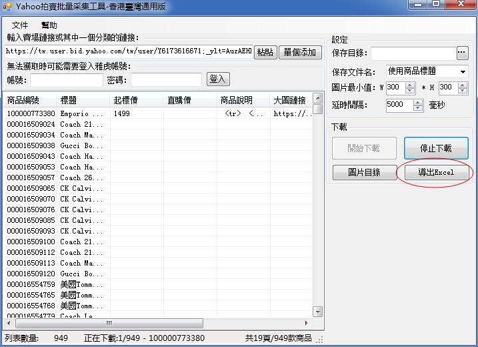Select row 000016509093 CK Calvi
The width and height of the screenshot is (478, 347).
pos(157,231)
